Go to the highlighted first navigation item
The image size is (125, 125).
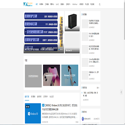[37, 5]
